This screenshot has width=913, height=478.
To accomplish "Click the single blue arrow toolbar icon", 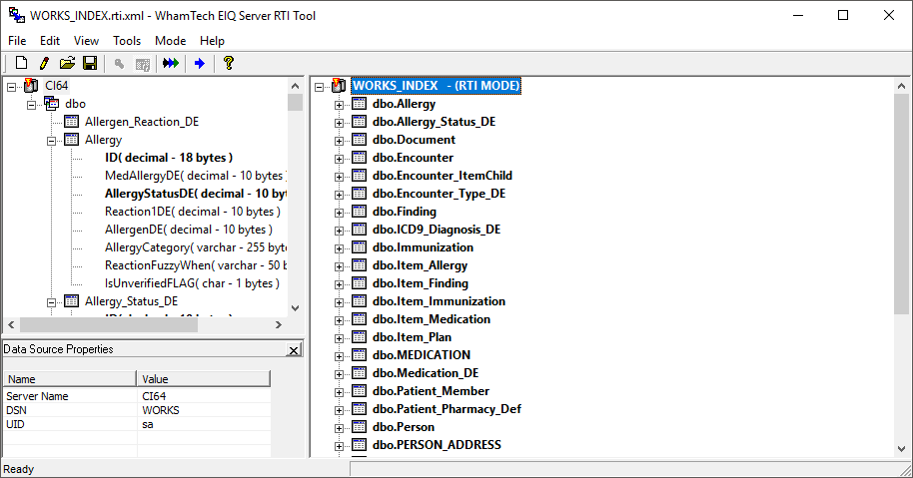I will (200, 63).
